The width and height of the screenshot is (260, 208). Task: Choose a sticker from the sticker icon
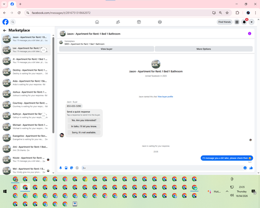[x=72, y=168]
